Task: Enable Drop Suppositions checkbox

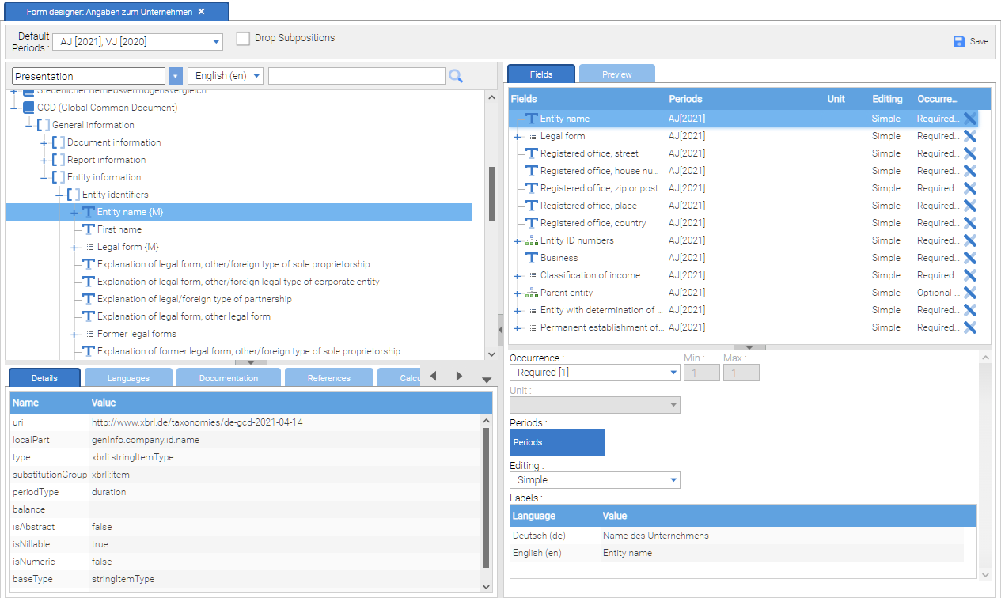Action: click(244, 39)
